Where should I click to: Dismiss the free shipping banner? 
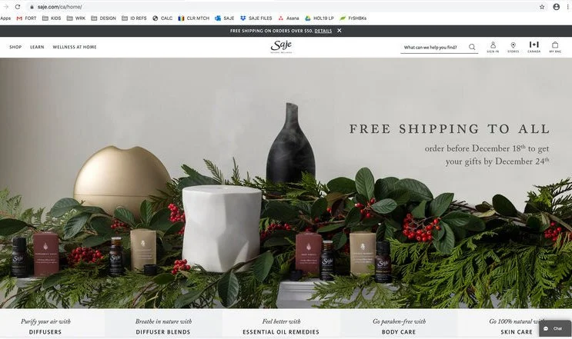[x=340, y=31]
